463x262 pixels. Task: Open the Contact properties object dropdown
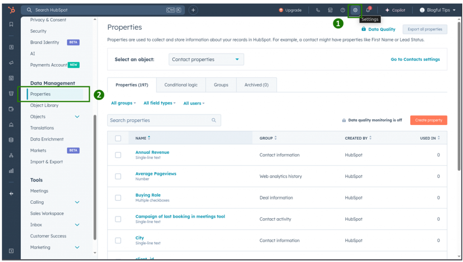(x=206, y=59)
